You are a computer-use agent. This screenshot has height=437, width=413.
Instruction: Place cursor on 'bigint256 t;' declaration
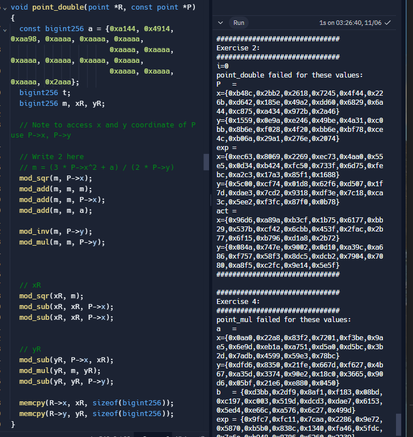point(45,92)
